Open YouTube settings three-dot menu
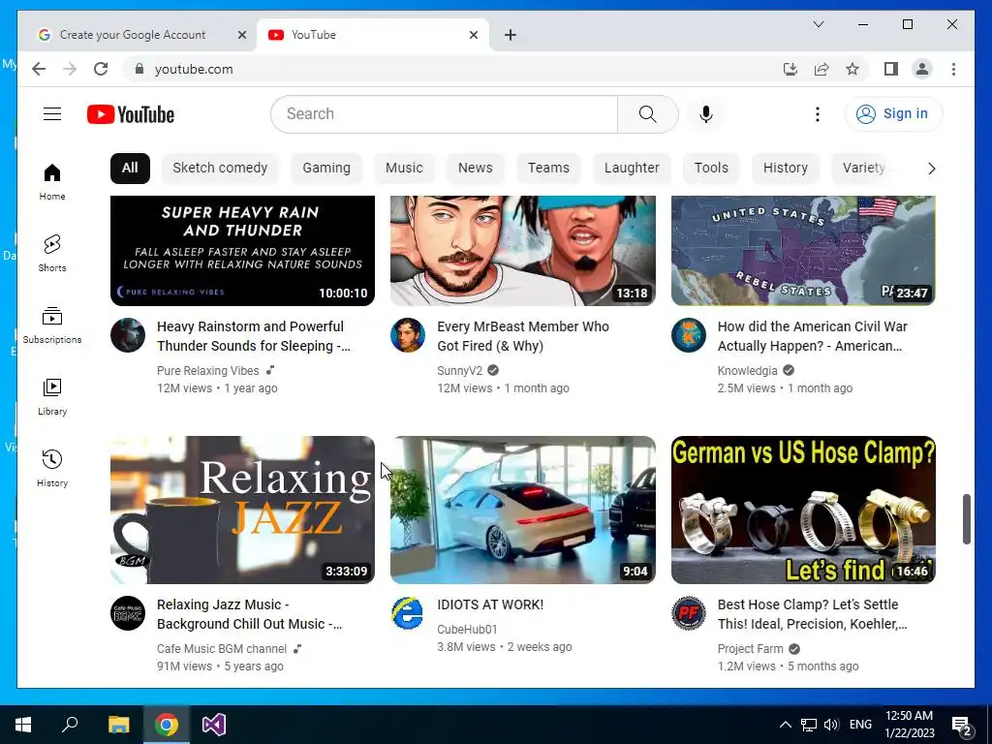992x744 pixels. pos(818,114)
